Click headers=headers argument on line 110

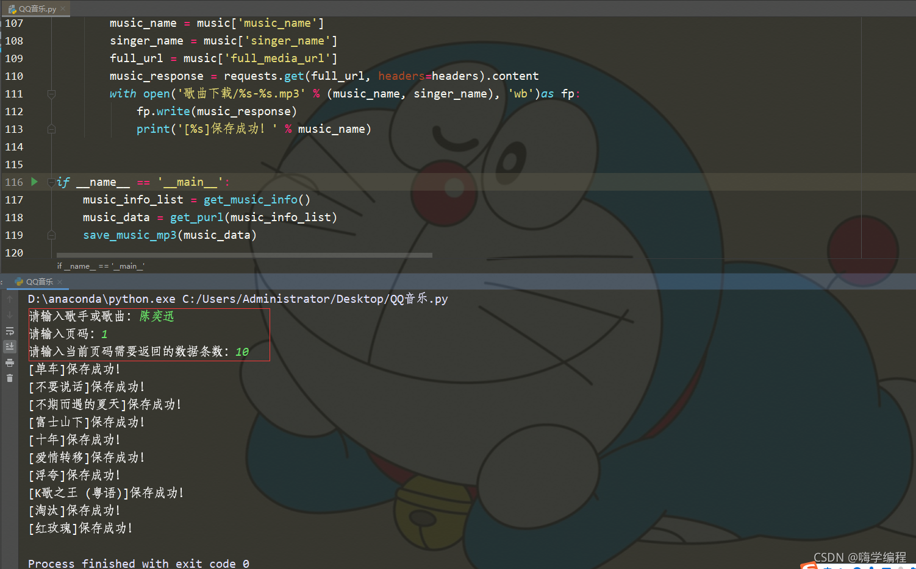coord(428,76)
